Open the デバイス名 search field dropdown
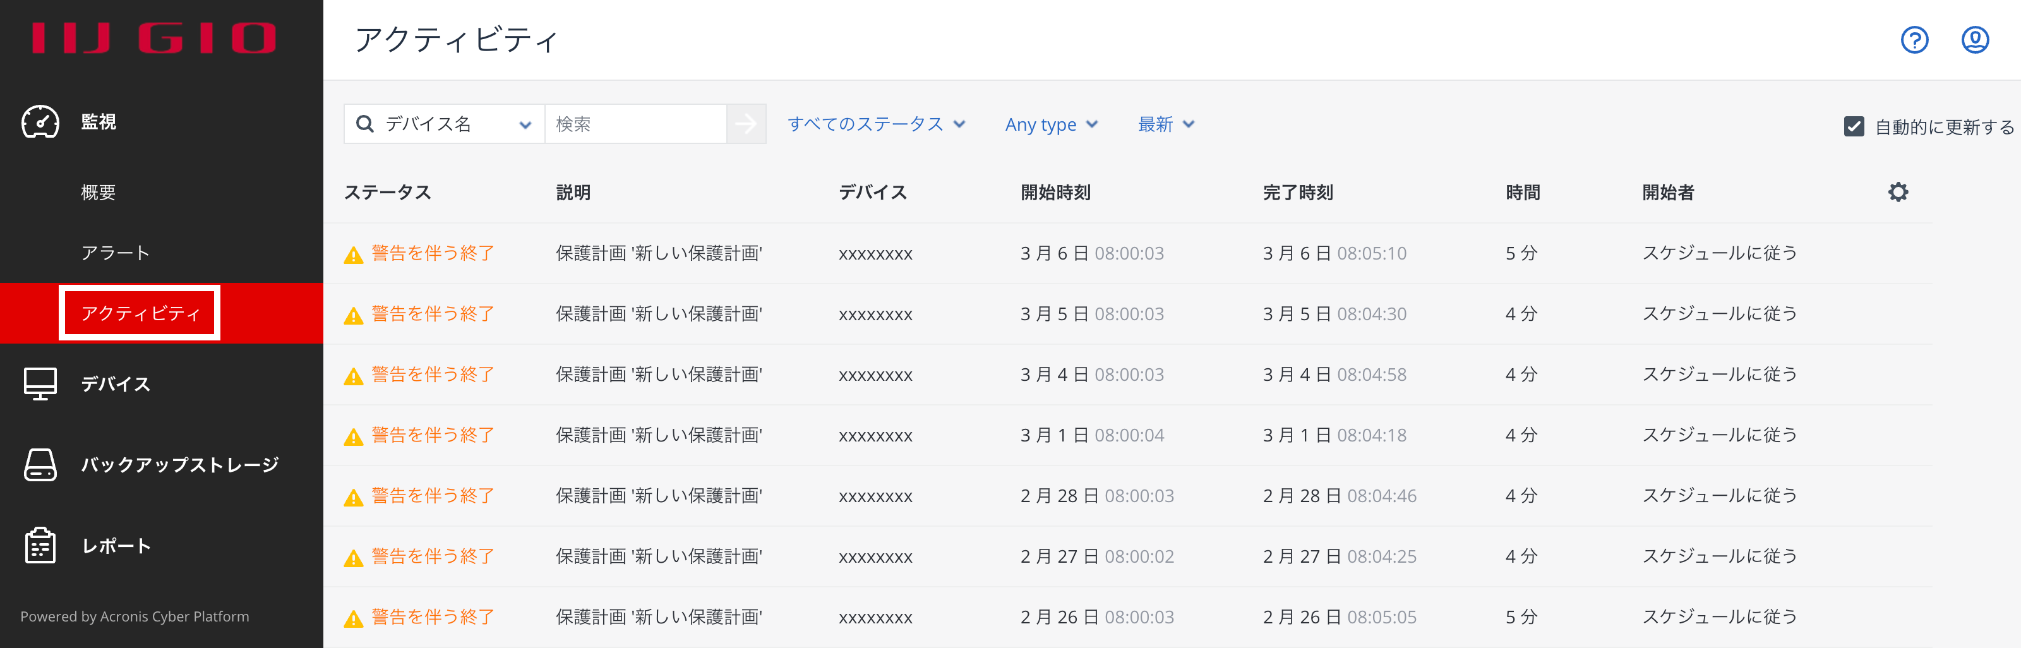Screen dimensions: 2021x648 (x=445, y=124)
